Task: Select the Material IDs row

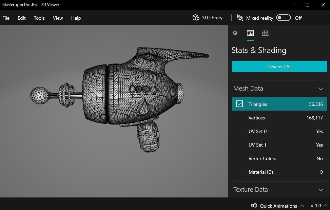Action: 279,172
